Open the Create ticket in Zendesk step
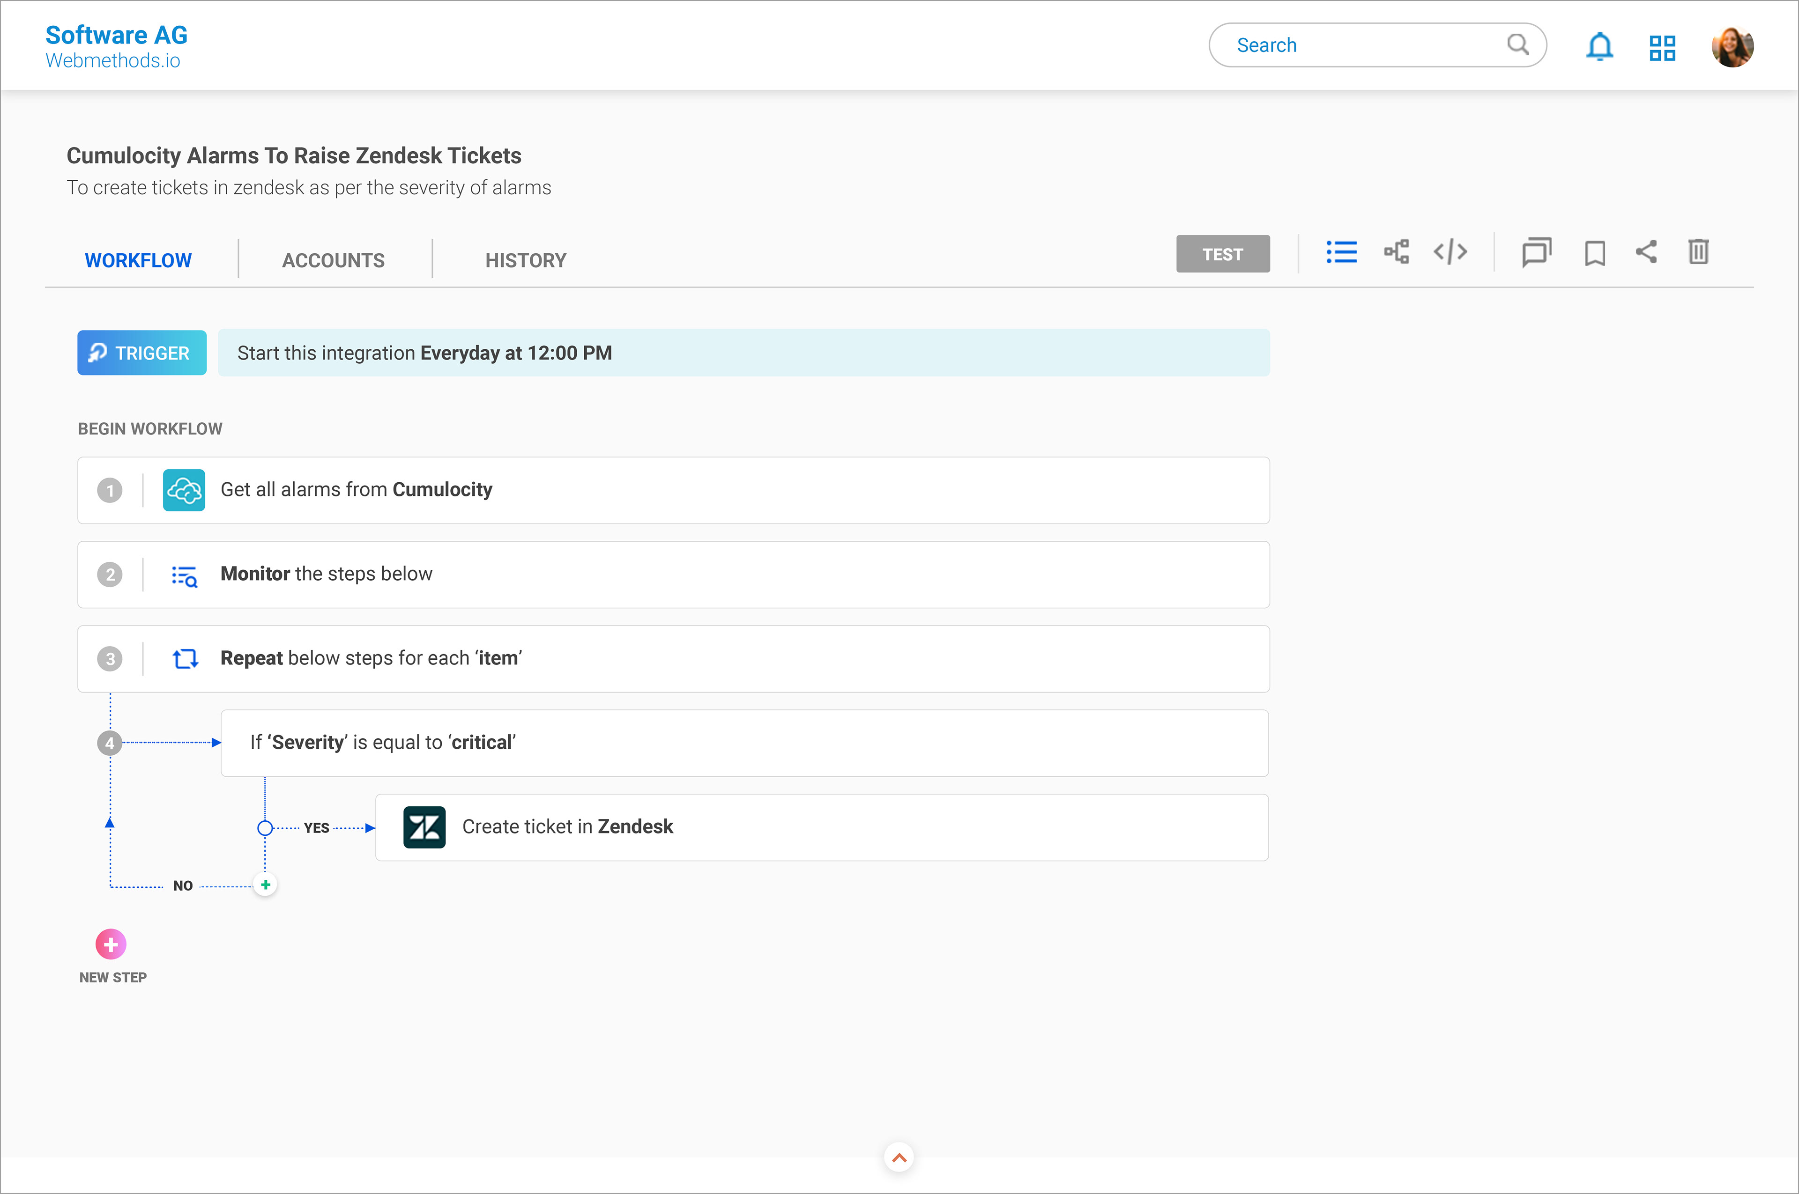The width and height of the screenshot is (1799, 1194). point(822,828)
